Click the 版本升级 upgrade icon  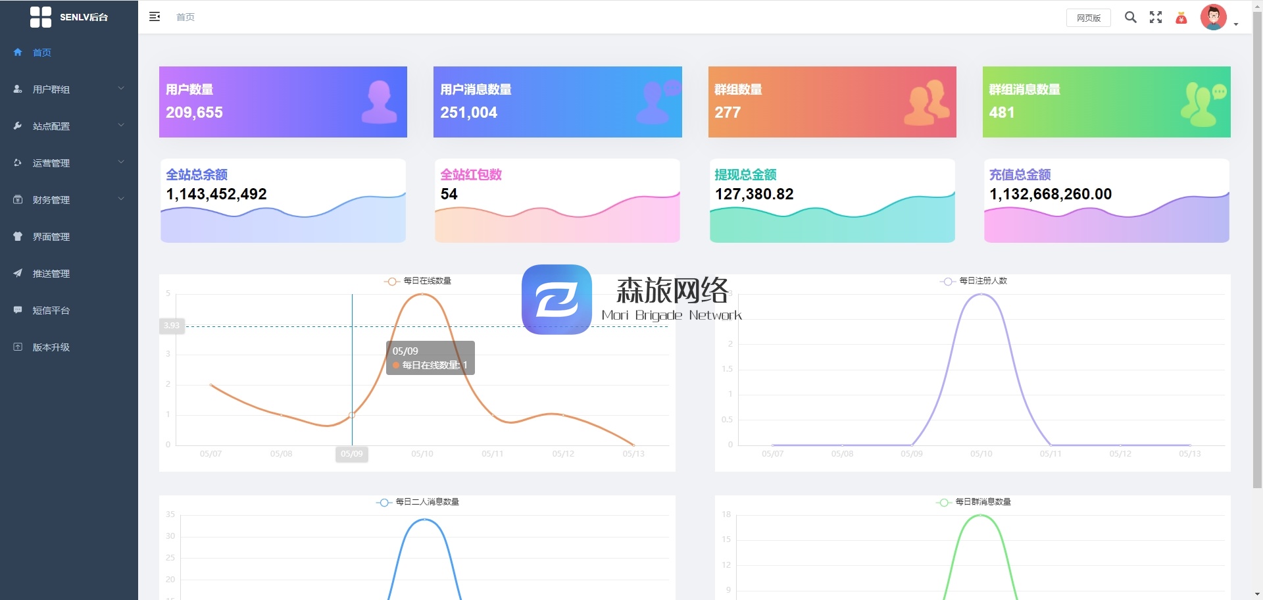(x=18, y=347)
